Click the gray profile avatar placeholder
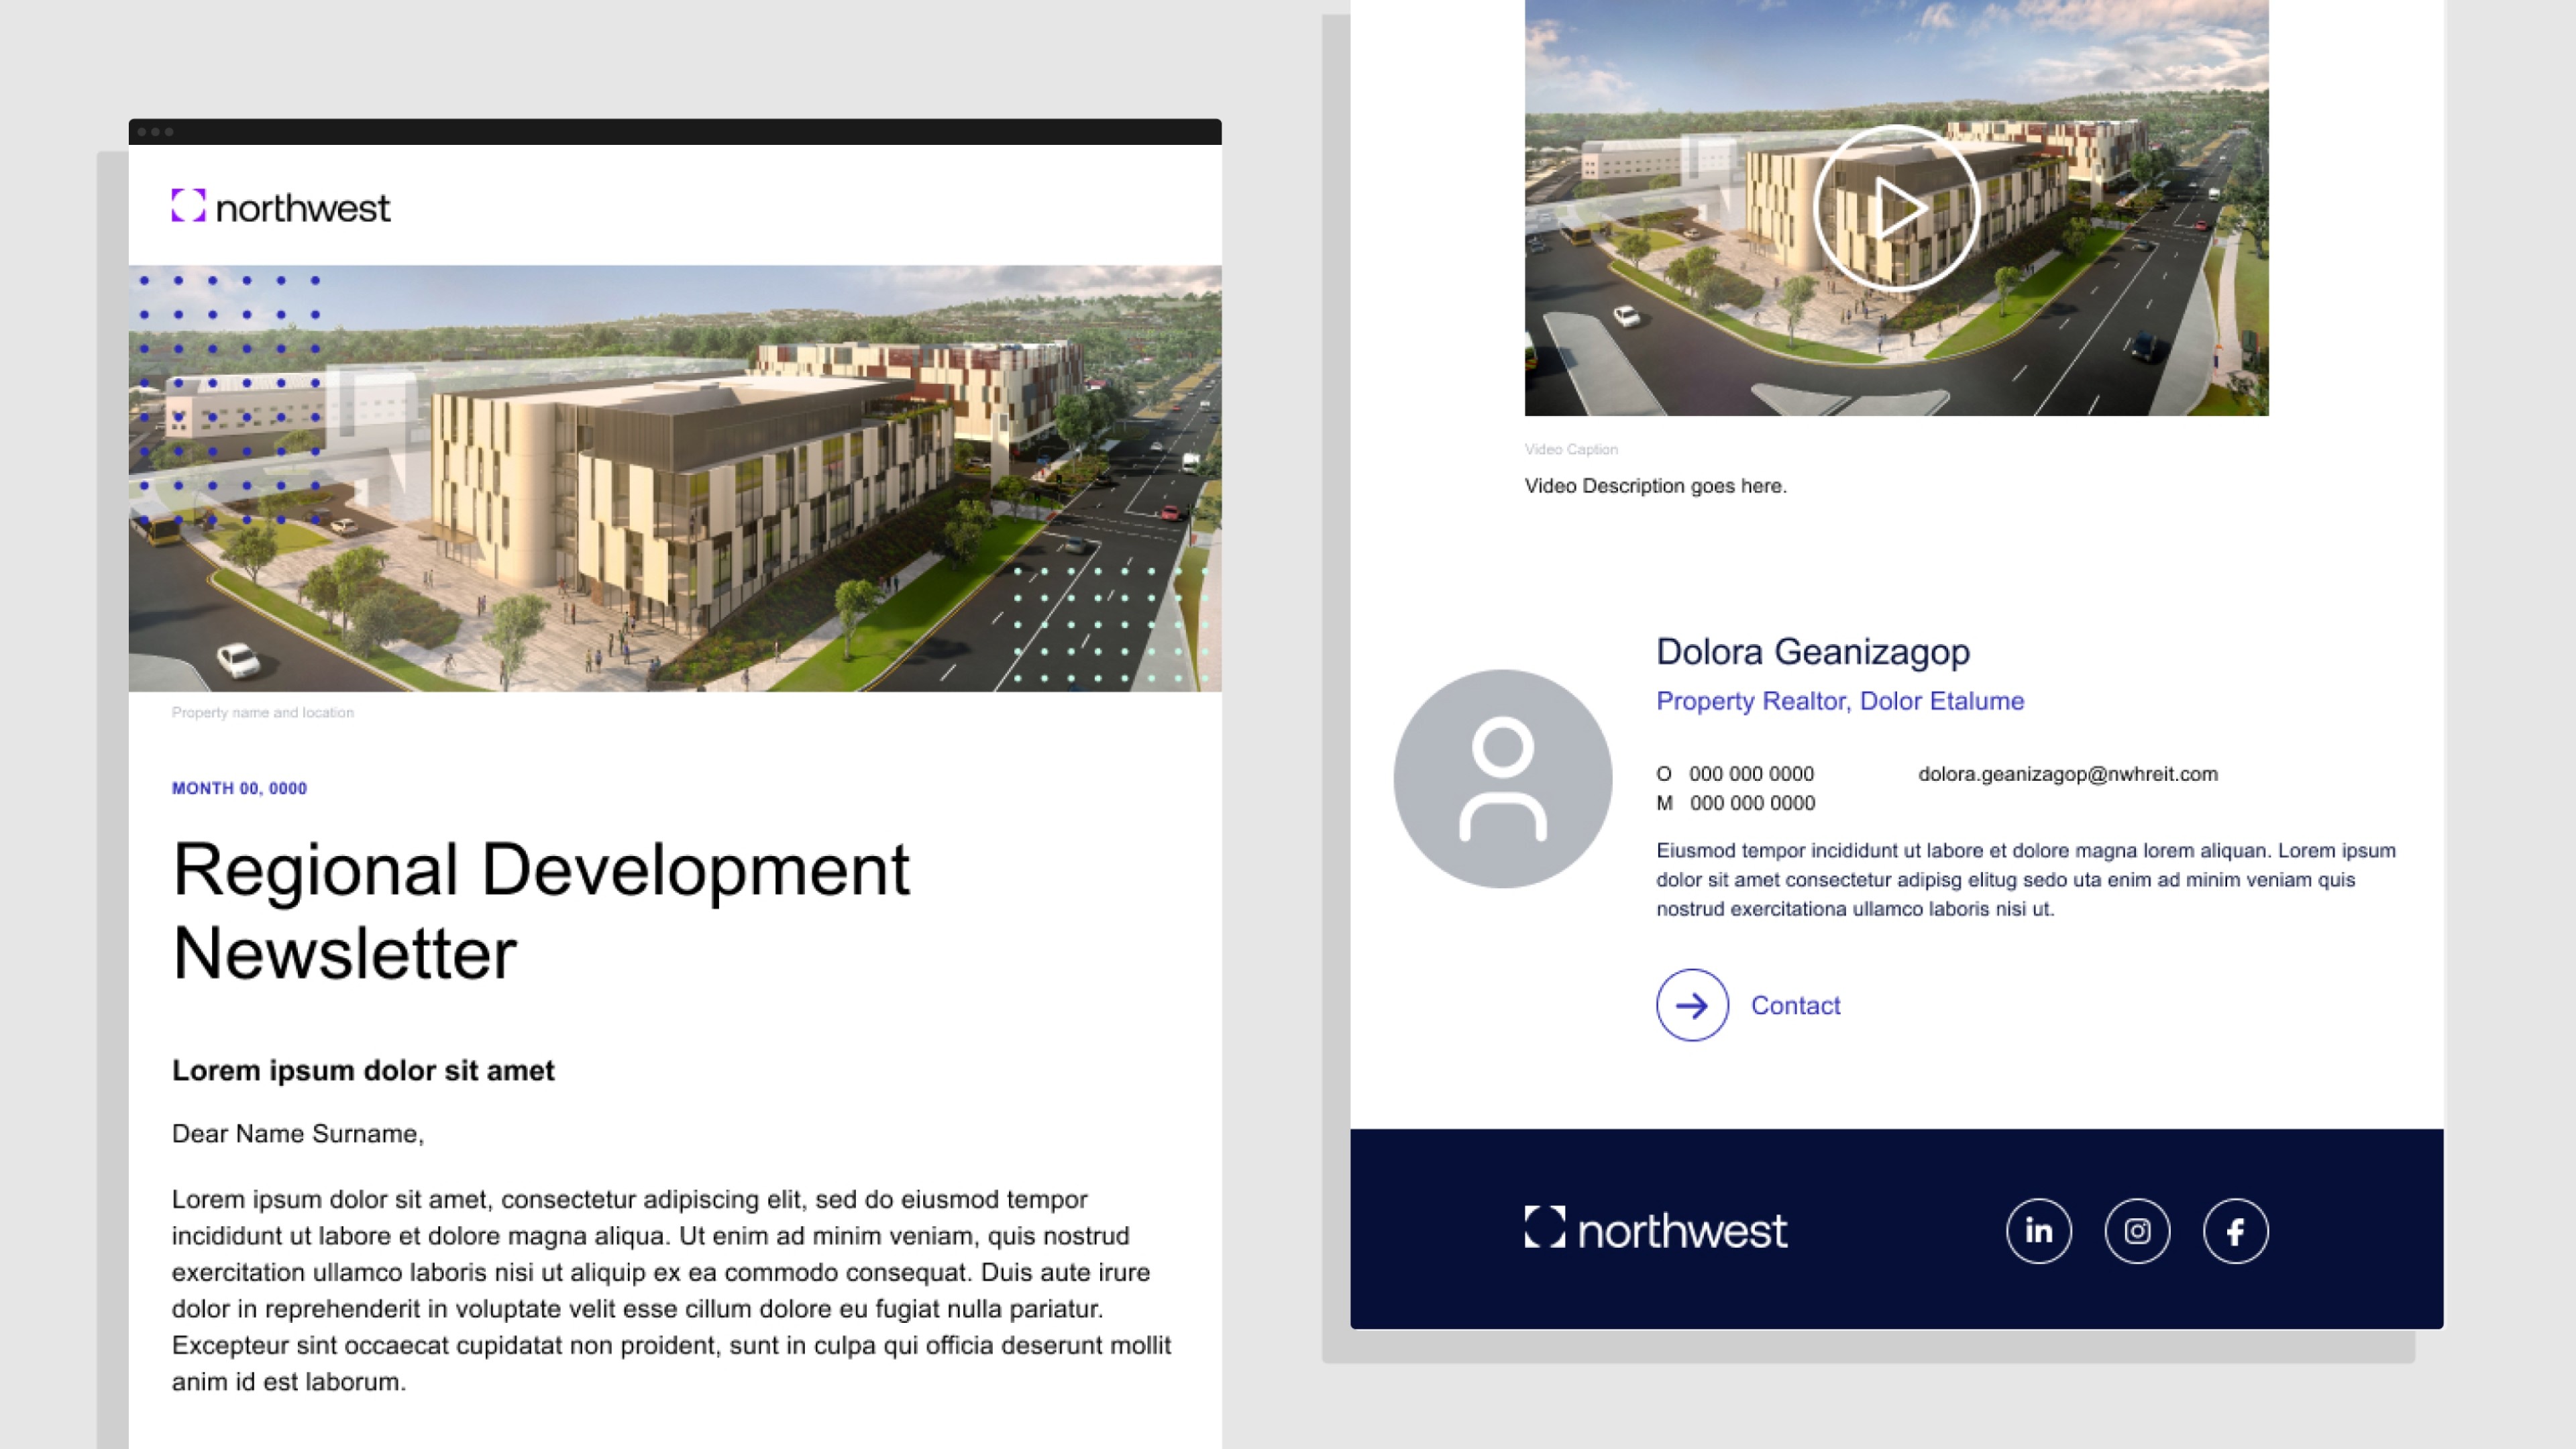Image resolution: width=2576 pixels, height=1449 pixels. tap(1502, 778)
